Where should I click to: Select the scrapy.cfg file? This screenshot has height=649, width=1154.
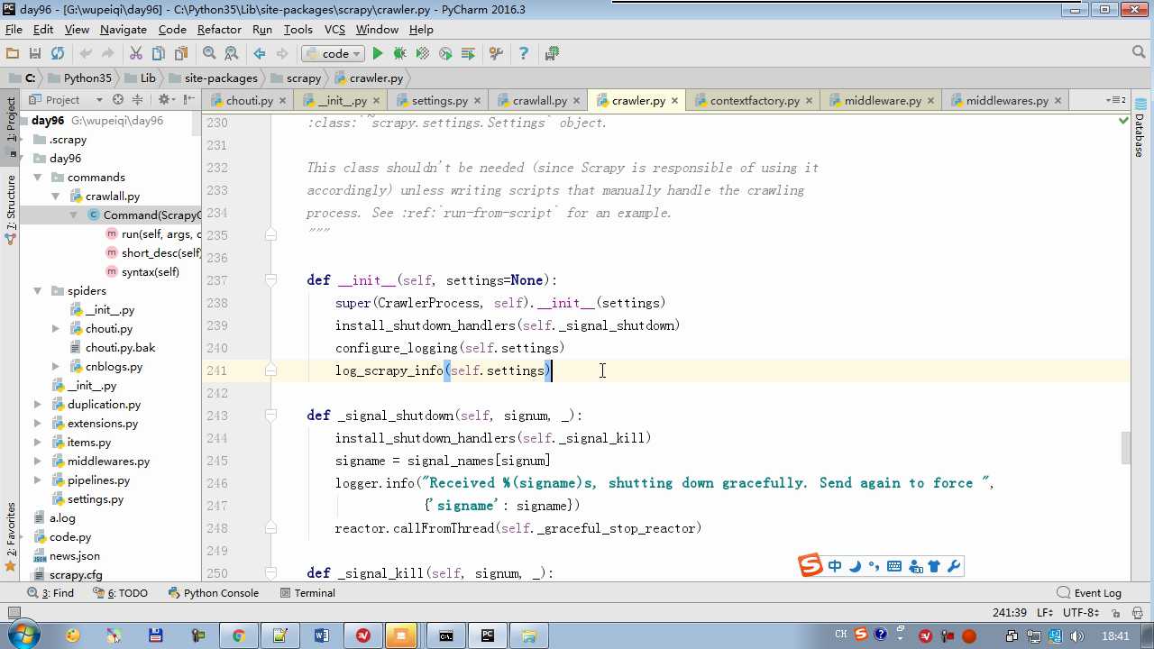pyautogui.click(x=76, y=575)
